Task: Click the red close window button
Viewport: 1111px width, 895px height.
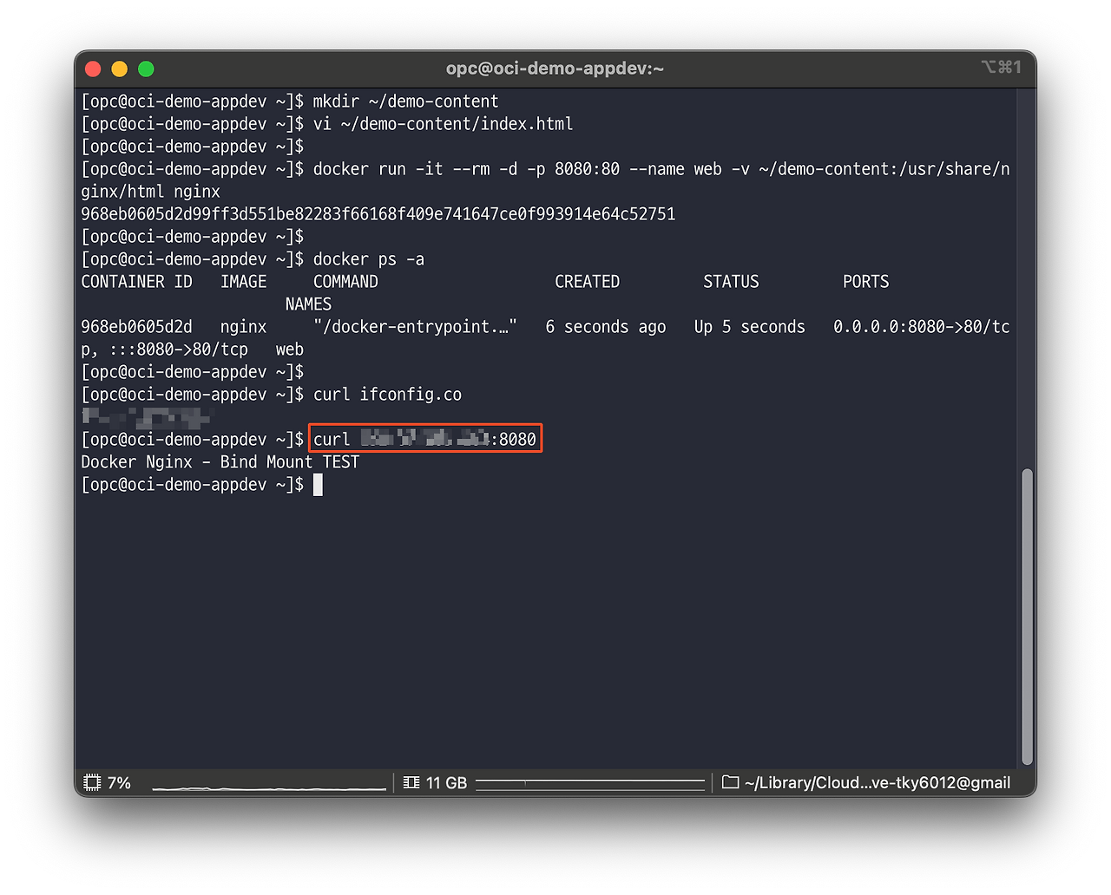Action: [x=94, y=69]
